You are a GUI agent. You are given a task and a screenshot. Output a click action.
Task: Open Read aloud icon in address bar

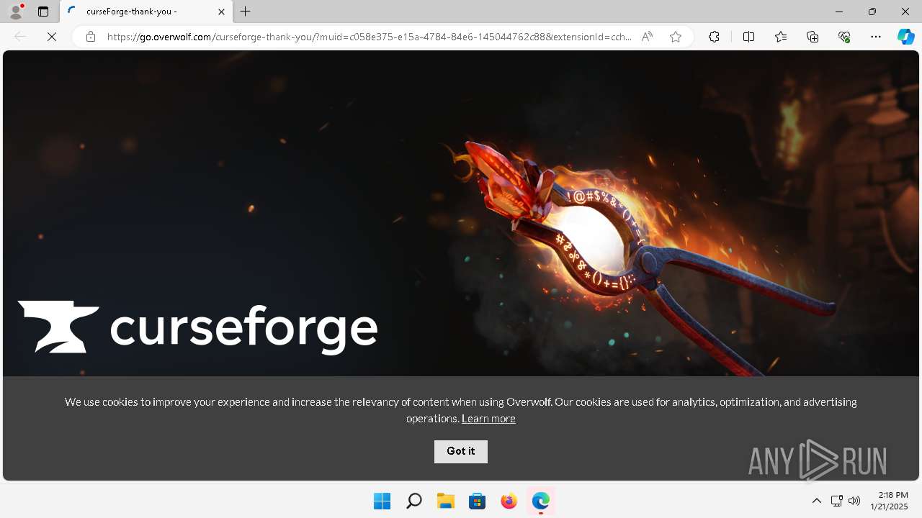(647, 37)
